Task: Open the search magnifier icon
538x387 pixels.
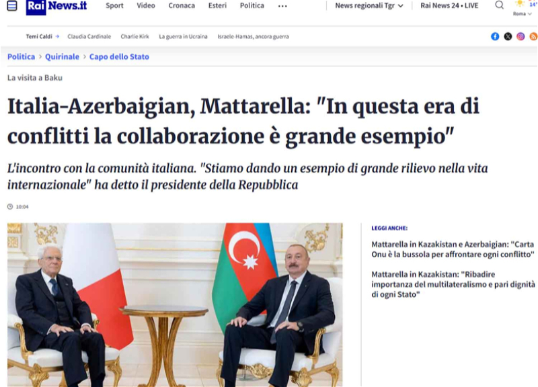Action: [500, 5]
